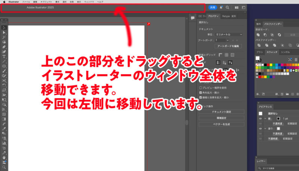The width and height of the screenshot is (299, 171).
Task: Pick the Rotate tool
Action: 4,85
